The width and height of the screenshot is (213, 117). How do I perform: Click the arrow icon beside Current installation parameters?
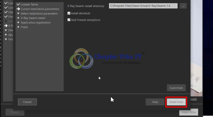[x=18, y=9]
